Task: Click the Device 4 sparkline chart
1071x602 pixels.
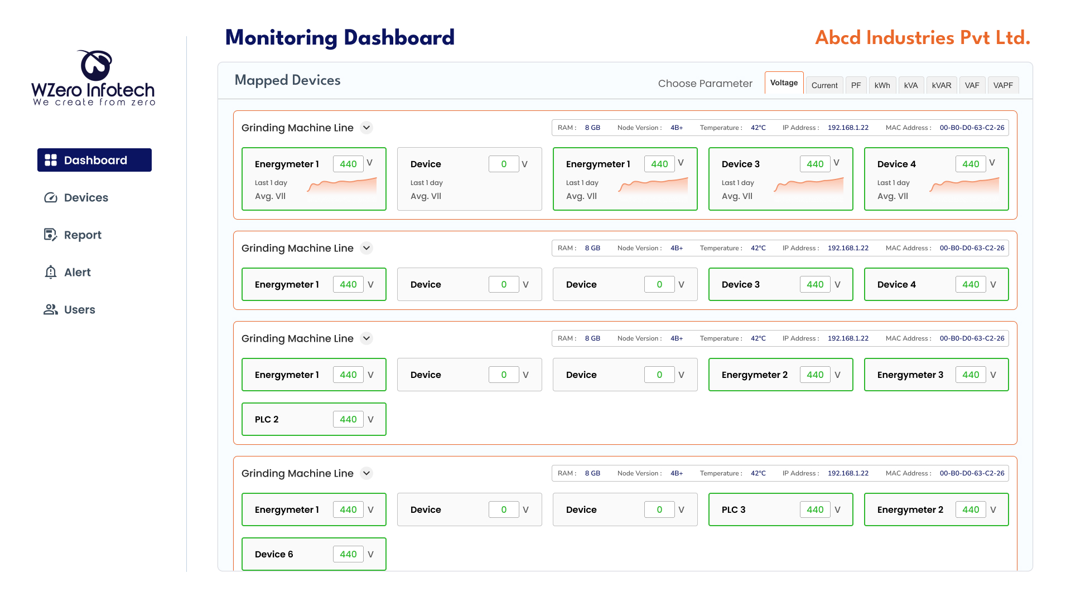Action: click(964, 185)
